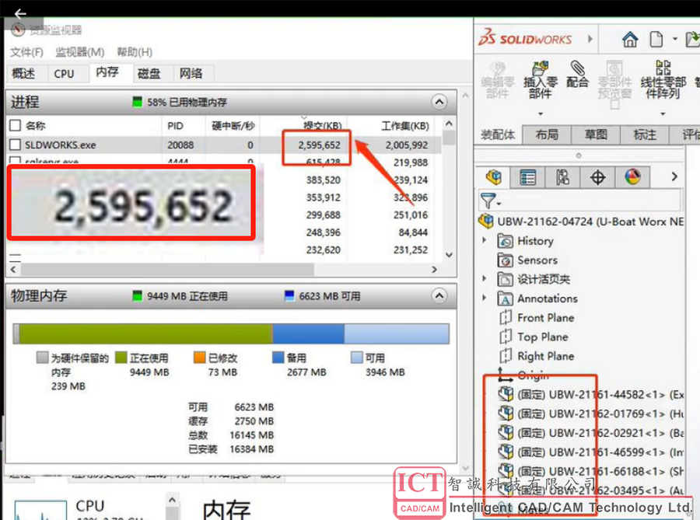
Task: Open the 监视器(M) menu
Action: pyautogui.click(x=80, y=52)
